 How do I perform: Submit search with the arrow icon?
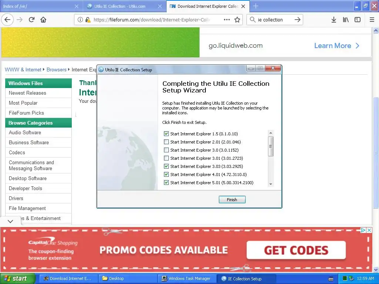(298, 20)
